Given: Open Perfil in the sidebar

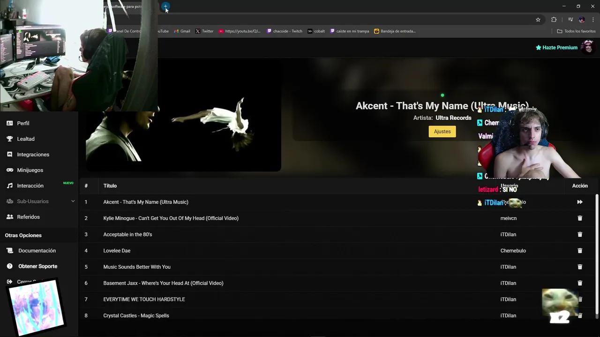Looking at the screenshot, I should click(x=23, y=124).
